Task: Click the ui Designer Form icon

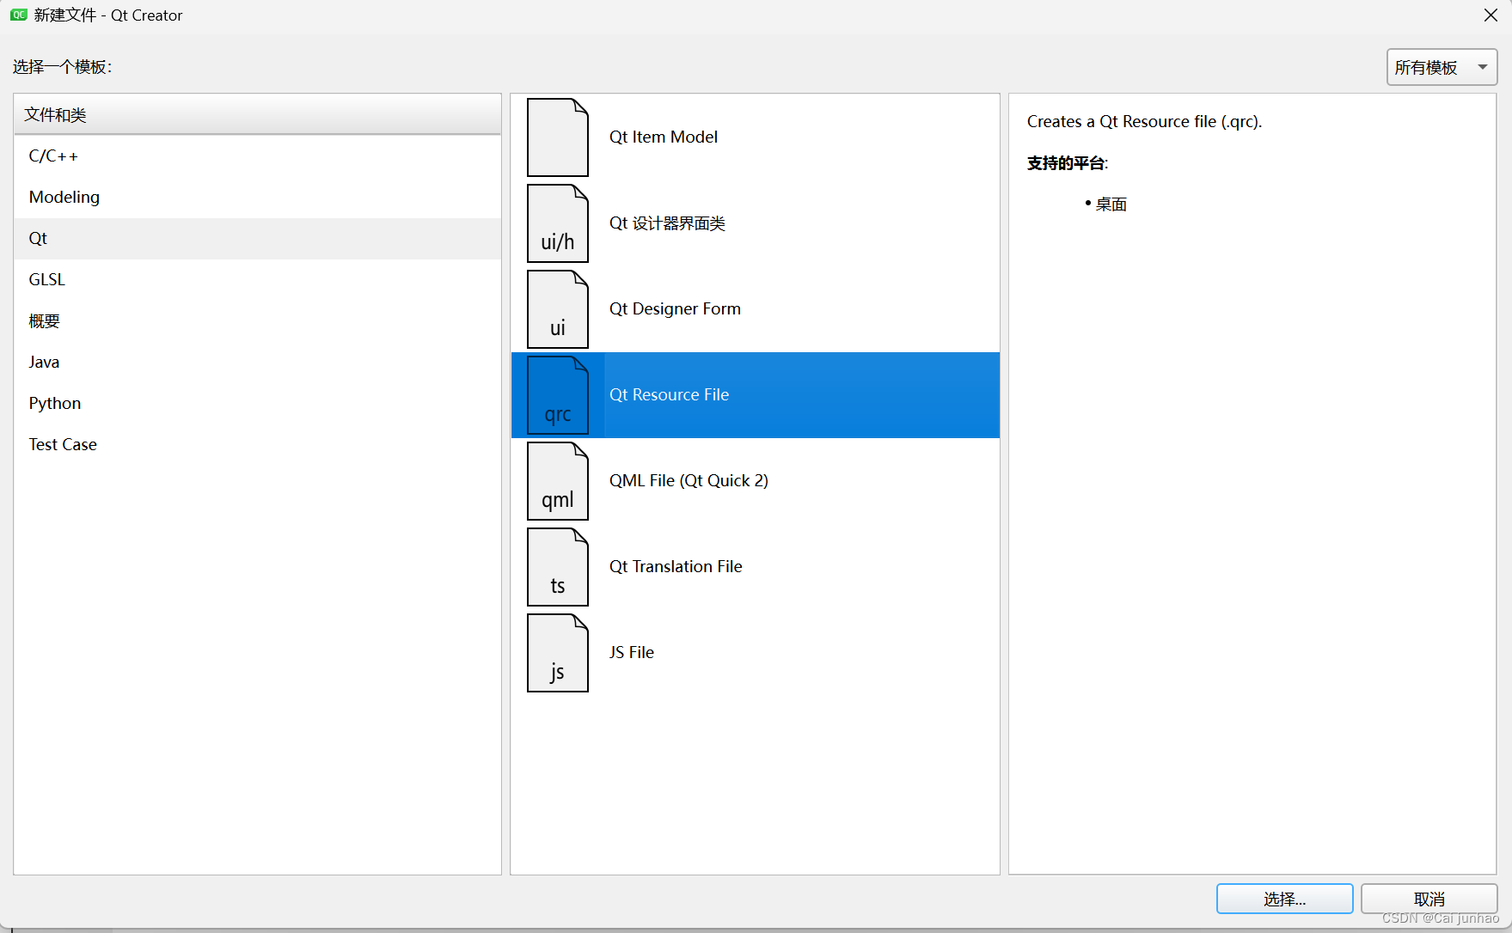Action: pyautogui.click(x=558, y=309)
